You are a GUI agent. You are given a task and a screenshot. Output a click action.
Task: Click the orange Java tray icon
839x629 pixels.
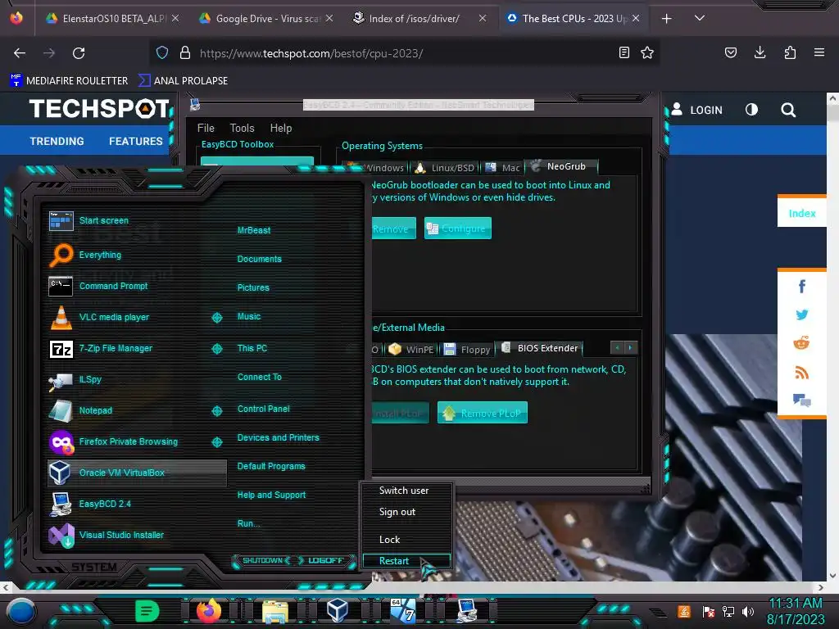(x=684, y=611)
